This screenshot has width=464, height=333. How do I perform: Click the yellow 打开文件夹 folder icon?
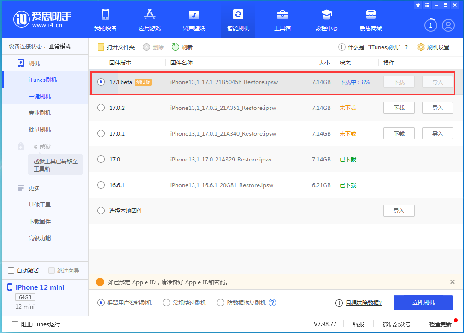(x=100, y=47)
